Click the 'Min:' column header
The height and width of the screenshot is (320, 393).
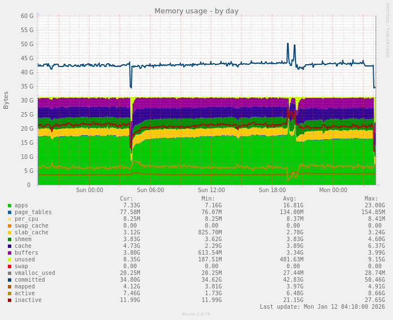tap(208, 199)
